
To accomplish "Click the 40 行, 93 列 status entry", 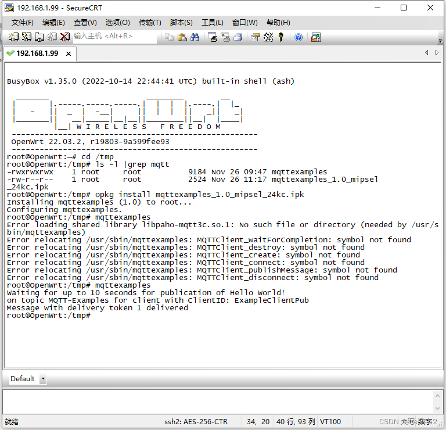I will click(296, 421).
